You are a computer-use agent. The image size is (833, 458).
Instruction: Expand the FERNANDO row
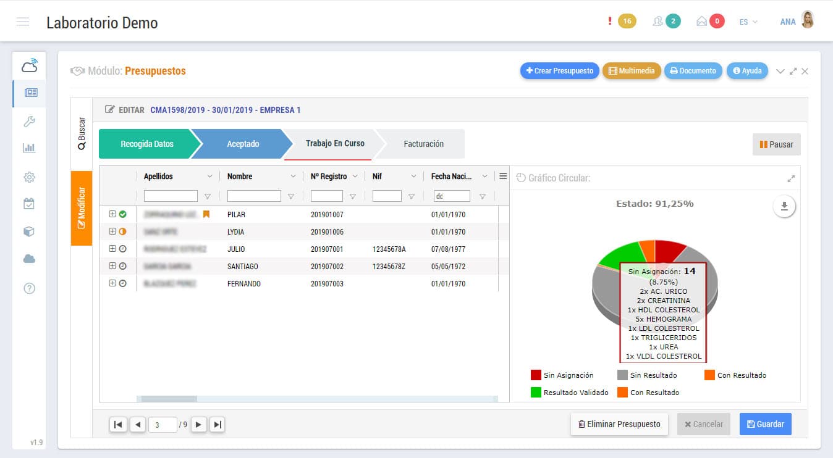[112, 283]
